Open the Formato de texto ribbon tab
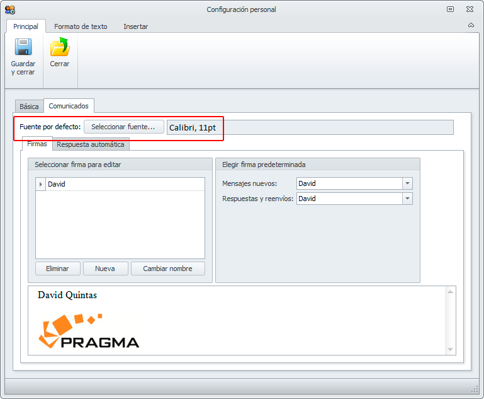 81,26
